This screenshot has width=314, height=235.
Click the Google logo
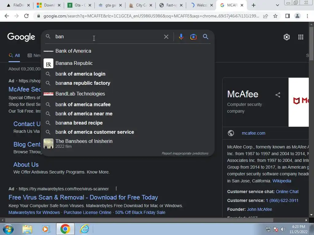point(21,37)
